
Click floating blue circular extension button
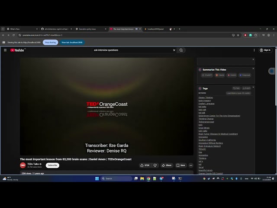(x=272, y=71)
